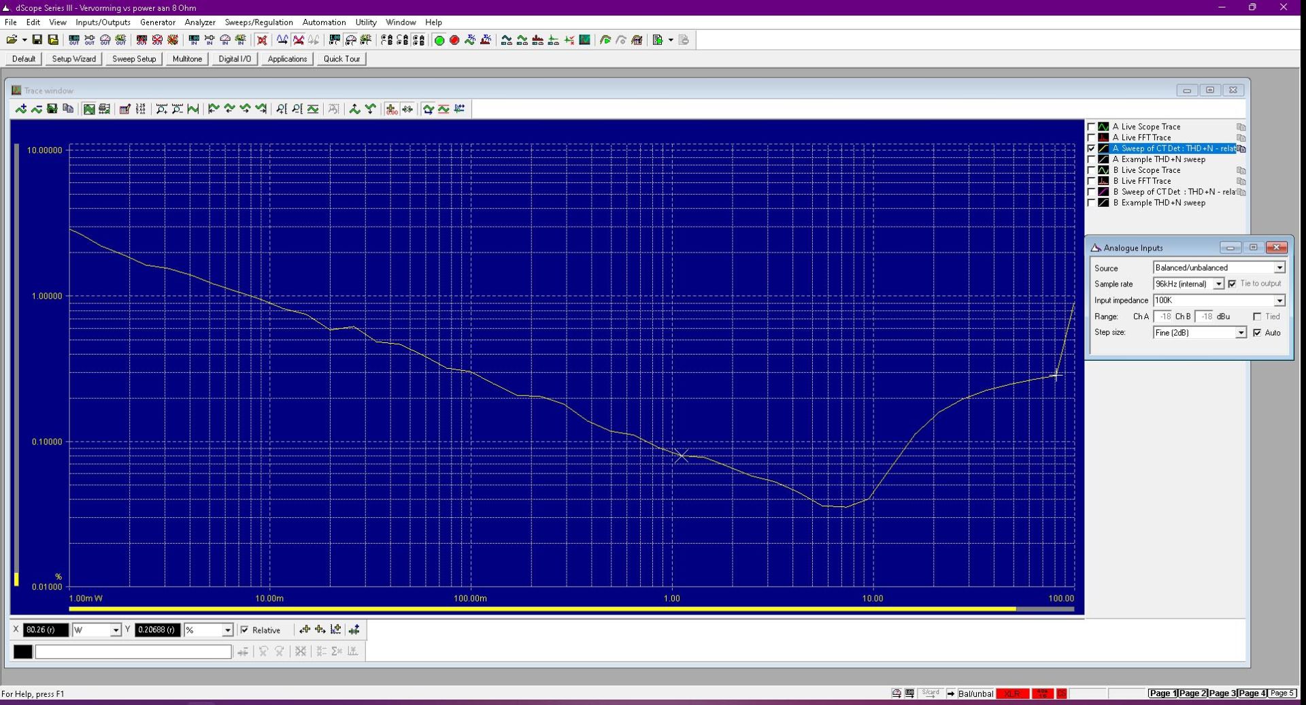
Task: Expand the arrow next to the open folder icon
Action: (x=24, y=40)
